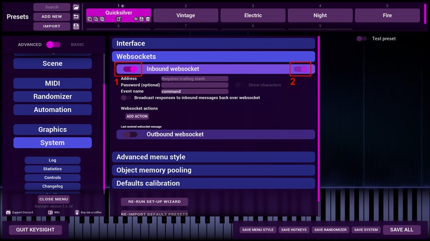Select the Vintage preset

pos(186,15)
